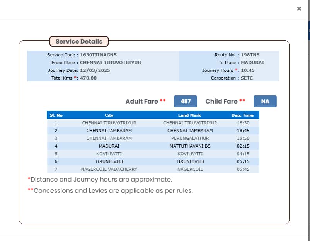
Task: Select the Land Mark column header
Action: [x=189, y=115]
